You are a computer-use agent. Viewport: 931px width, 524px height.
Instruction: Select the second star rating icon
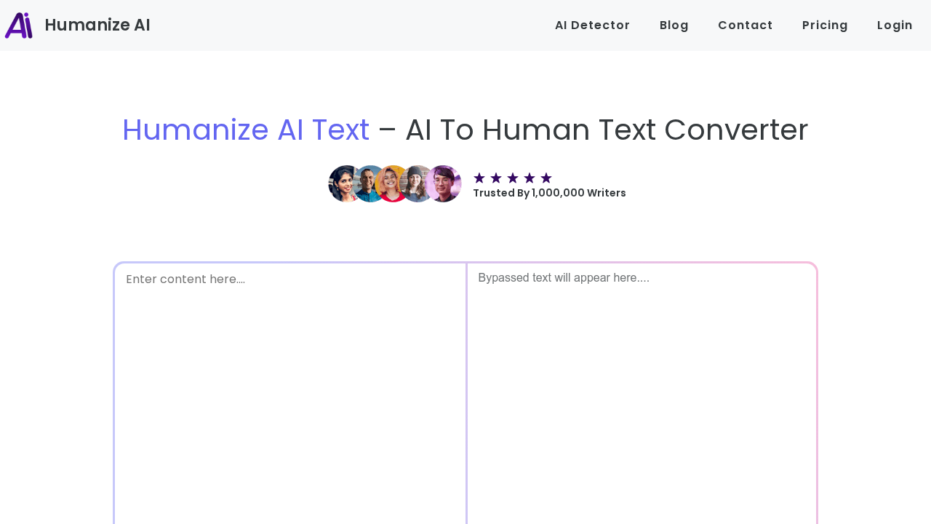[x=496, y=176]
